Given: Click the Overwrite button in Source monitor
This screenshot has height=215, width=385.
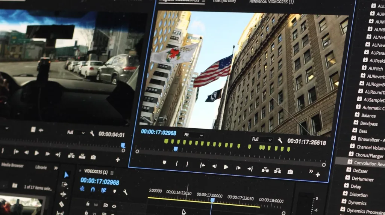Looking at the screenshot, I should 82,156.
